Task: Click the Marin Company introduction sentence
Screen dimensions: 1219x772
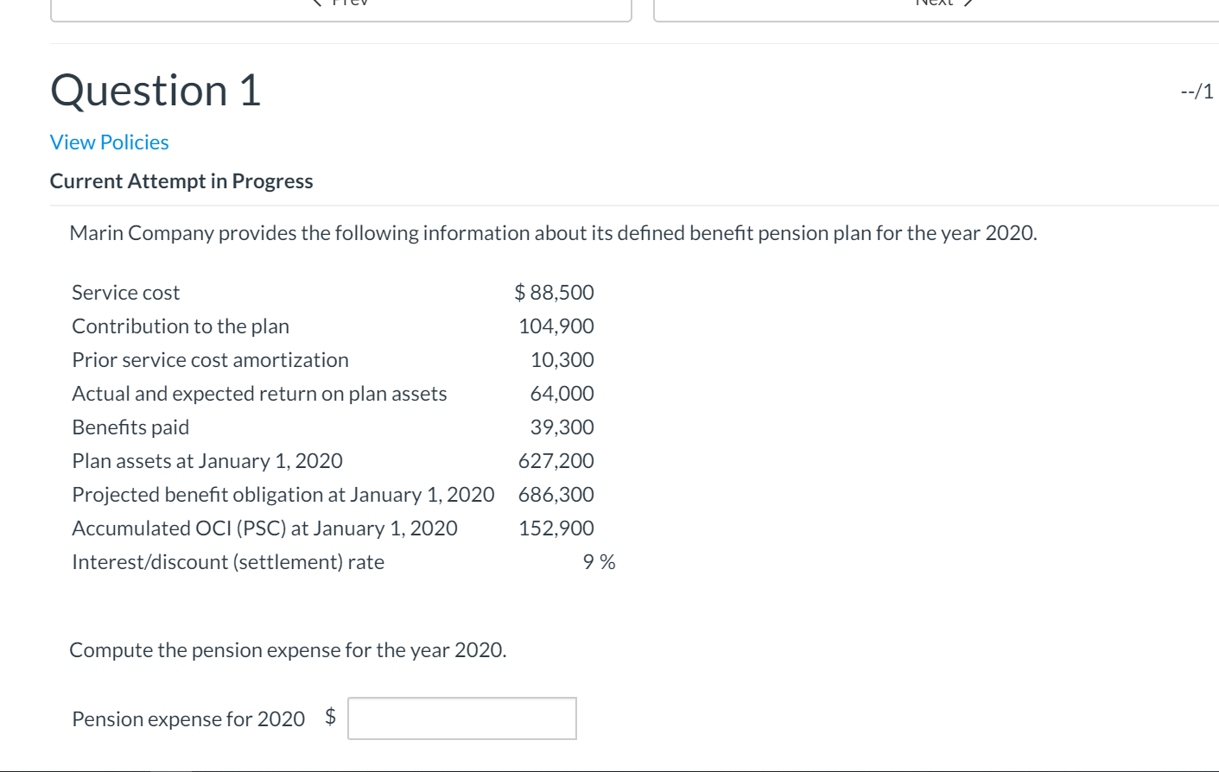Action: 552,231
